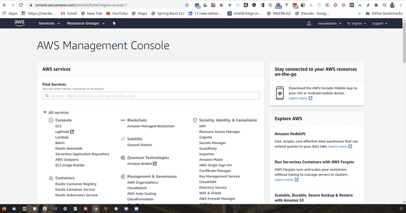The width and height of the screenshot is (406, 213).
Task: Click the Compute category icon
Action: click(x=51, y=120)
